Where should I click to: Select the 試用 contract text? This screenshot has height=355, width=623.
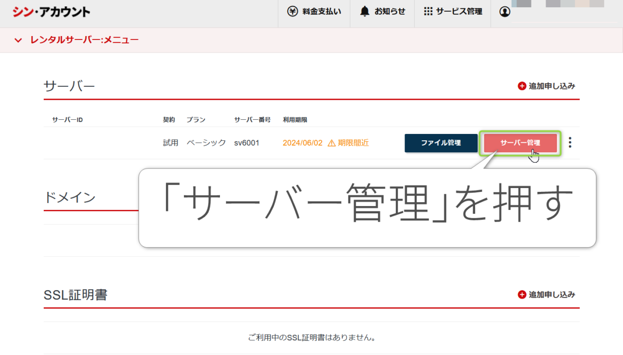pyautogui.click(x=171, y=143)
